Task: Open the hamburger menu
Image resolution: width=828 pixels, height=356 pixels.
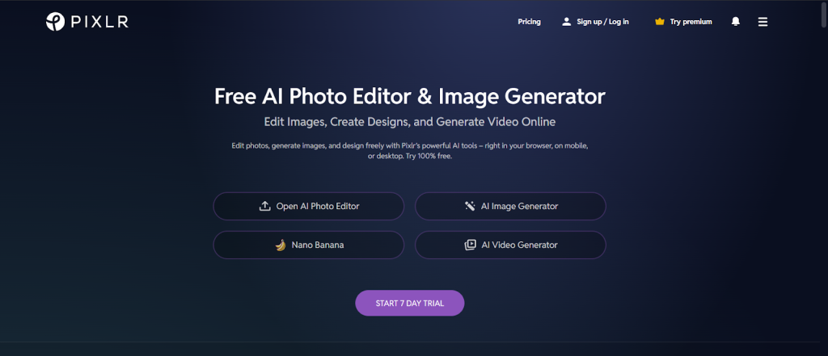Action: pyautogui.click(x=763, y=22)
